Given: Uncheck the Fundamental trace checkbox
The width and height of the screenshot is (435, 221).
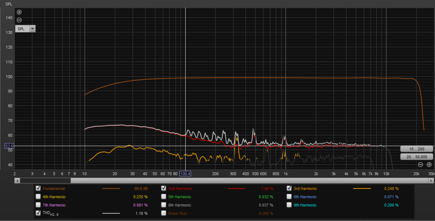Looking at the screenshot, I should [x=38, y=188].
